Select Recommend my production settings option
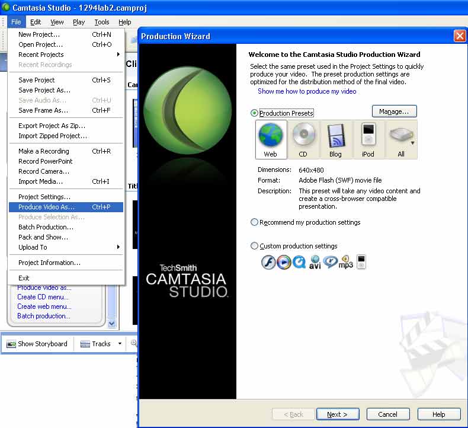This screenshot has width=468, height=428. pos(254,222)
